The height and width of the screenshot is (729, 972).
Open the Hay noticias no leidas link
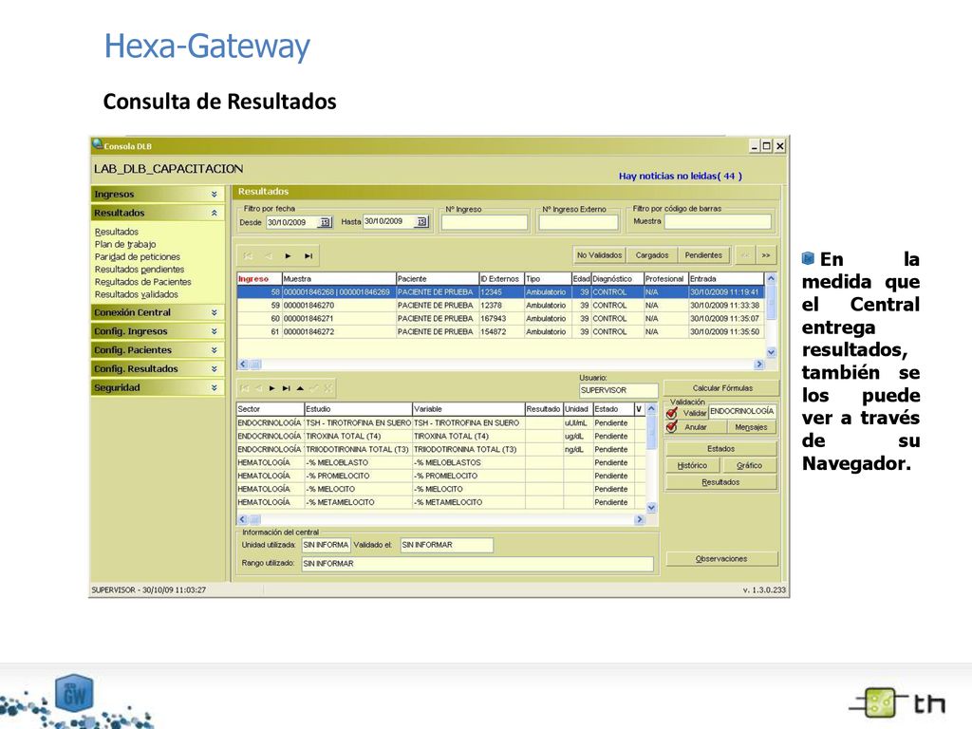pos(680,176)
